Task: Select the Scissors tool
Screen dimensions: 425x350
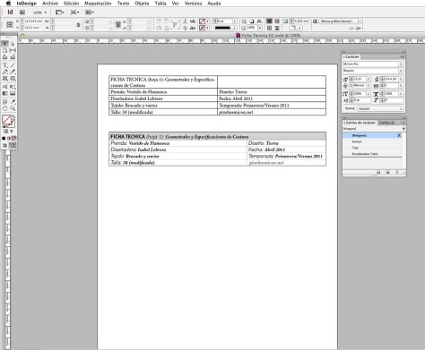Action: (5, 87)
